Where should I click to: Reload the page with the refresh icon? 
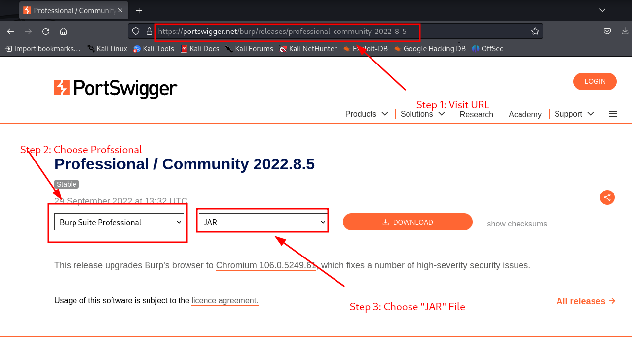tap(46, 32)
